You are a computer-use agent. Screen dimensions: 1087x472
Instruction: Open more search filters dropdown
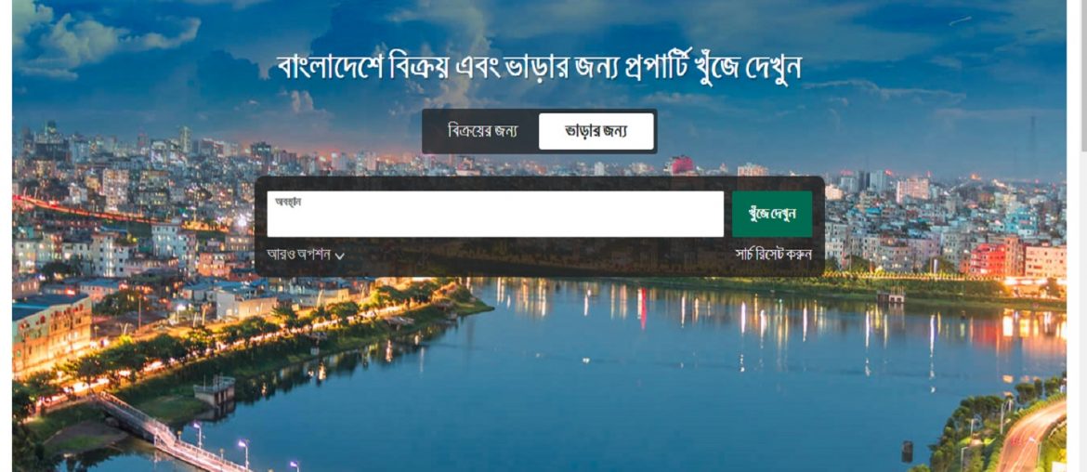pyautogui.click(x=306, y=255)
